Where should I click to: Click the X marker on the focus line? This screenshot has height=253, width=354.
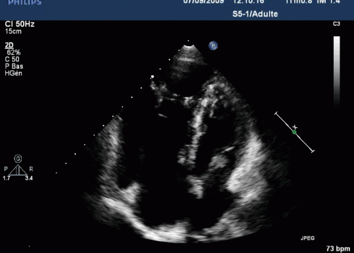[295, 127]
